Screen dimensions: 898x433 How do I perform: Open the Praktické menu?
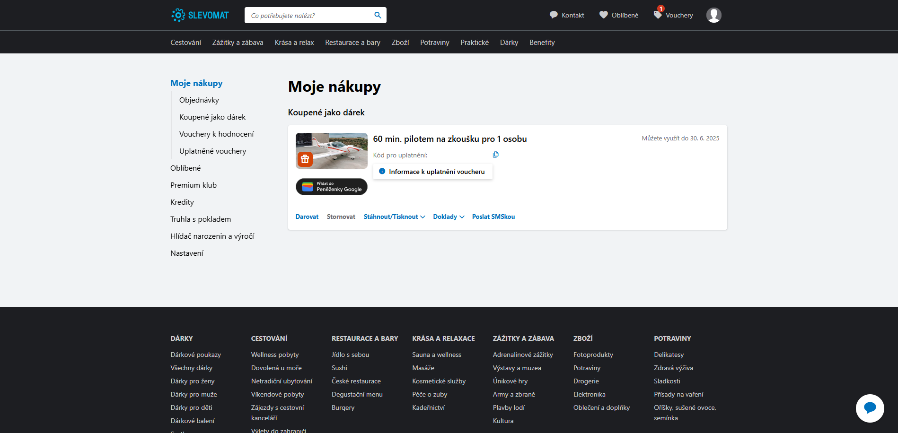tap(475, 43)
